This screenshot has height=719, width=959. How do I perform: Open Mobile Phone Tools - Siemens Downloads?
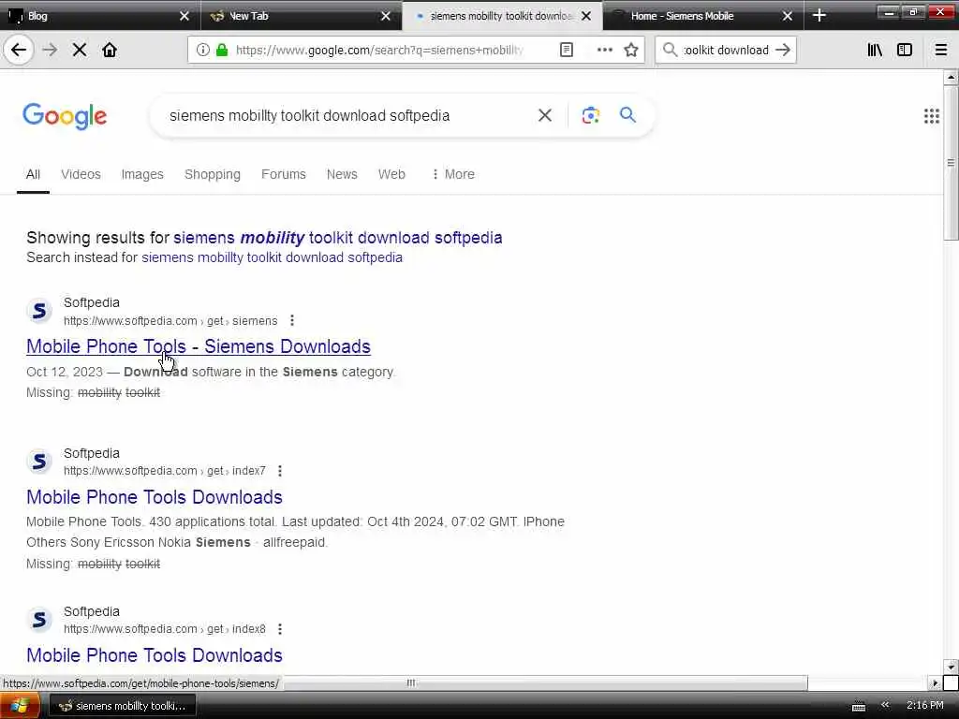pos(199,346)
